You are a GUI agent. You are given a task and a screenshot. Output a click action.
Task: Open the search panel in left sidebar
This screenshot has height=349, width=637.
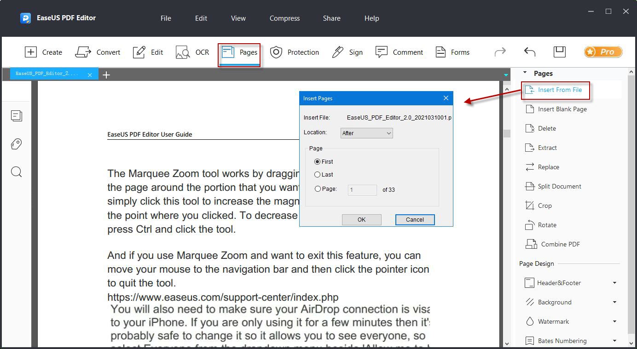17,172
